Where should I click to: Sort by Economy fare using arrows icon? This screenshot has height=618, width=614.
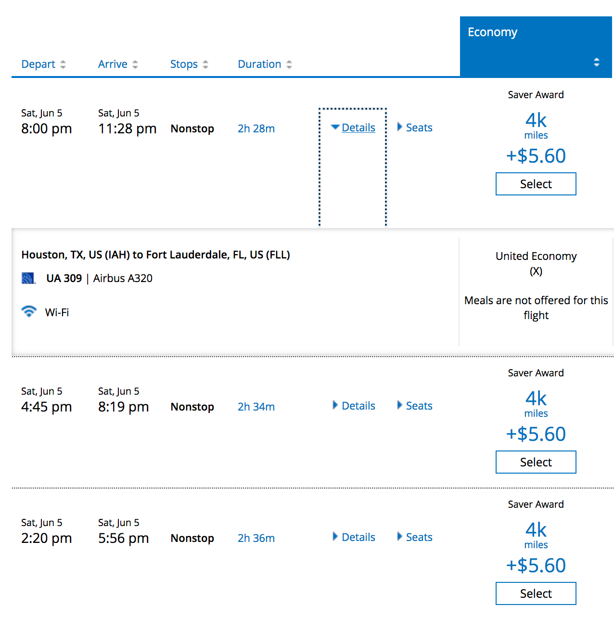[x=596, y=62]
